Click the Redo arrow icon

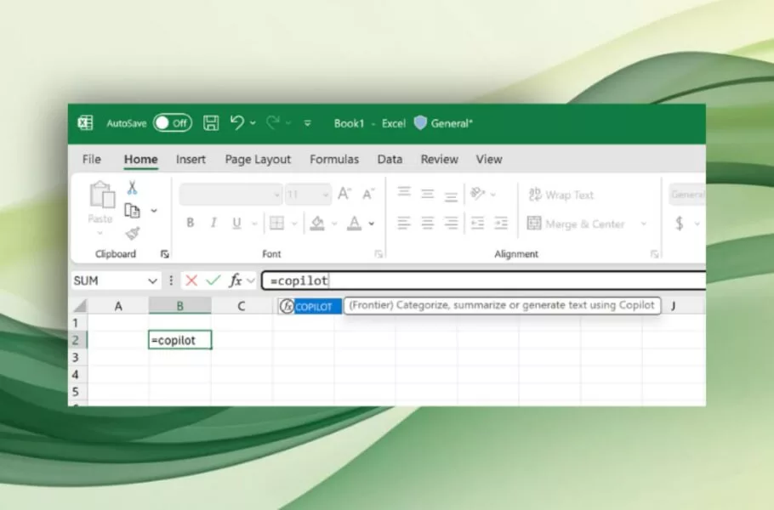tap(272, 122)
